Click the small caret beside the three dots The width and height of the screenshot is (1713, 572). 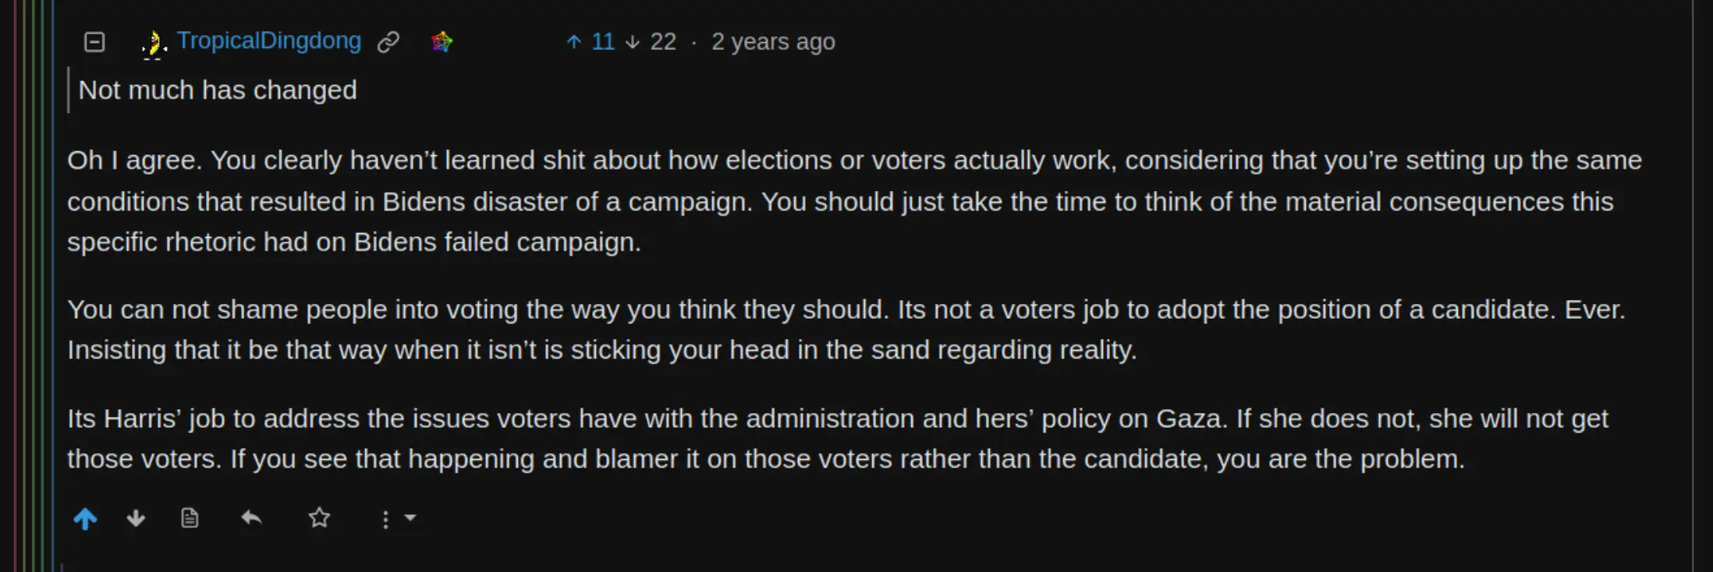click(410, 517)
